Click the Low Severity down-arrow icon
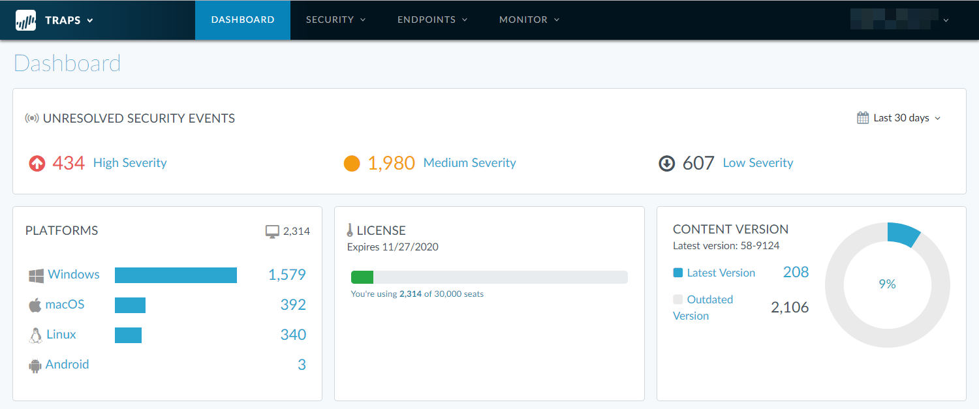 666,163
